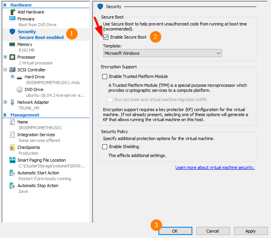Click the Smart Paging File Location icon
The height and width of the screenshot is (238, 271).
tap(12, 160)
